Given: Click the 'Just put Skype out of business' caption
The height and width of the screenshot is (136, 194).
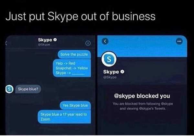Looking at the screenshot, I should [81, 16].
